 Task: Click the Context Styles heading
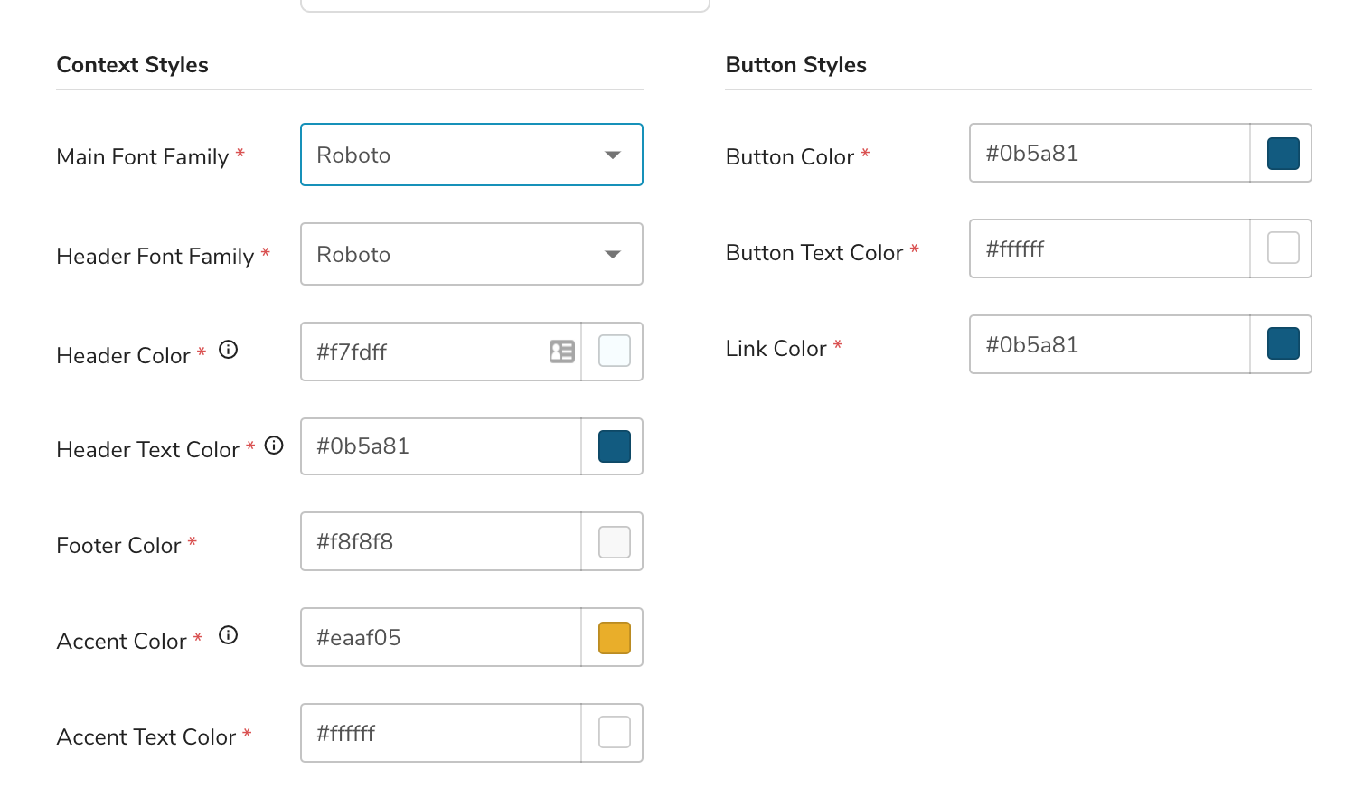coord(132,65)
